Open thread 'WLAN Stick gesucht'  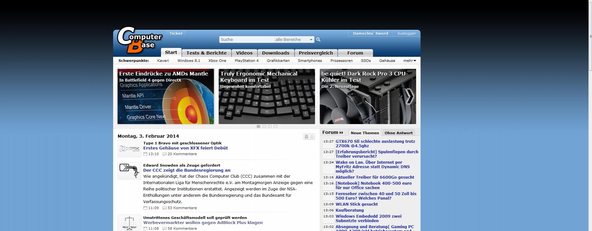coord(356,204)
